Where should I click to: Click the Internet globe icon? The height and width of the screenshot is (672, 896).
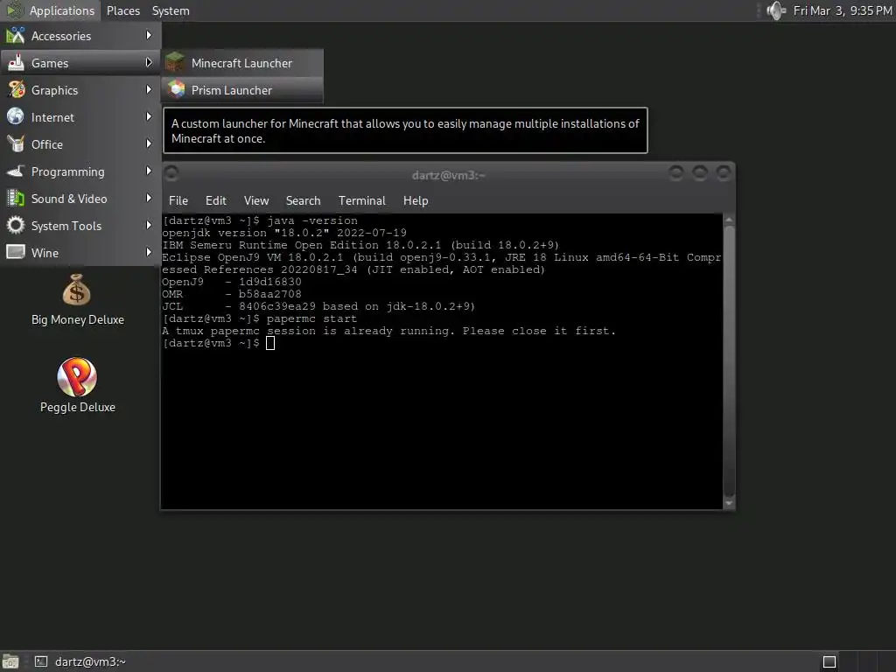pos(16,116)
